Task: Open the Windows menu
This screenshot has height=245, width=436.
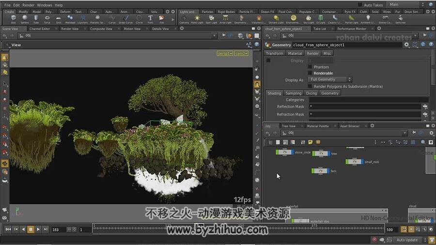Action: [45, 5]
